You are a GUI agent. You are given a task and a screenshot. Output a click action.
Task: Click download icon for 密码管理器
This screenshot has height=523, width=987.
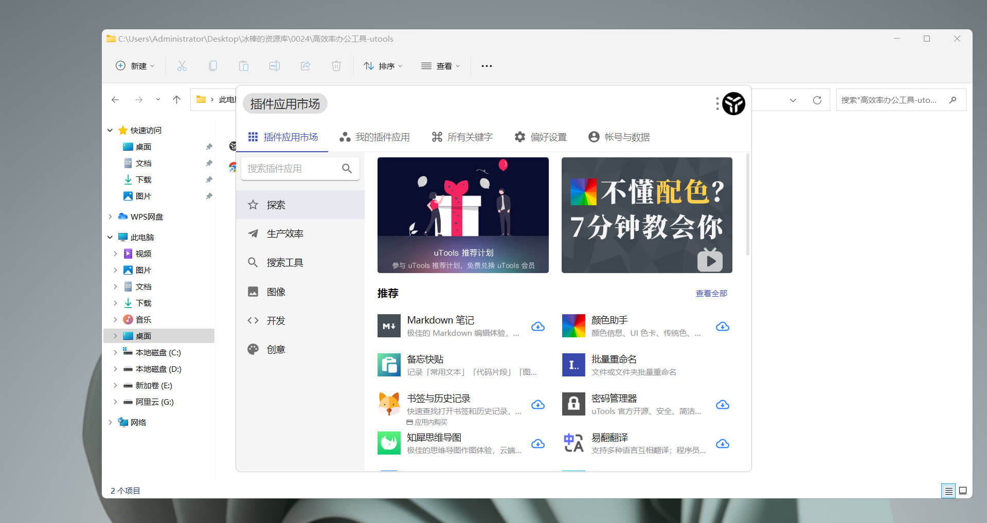coord(722,405)
